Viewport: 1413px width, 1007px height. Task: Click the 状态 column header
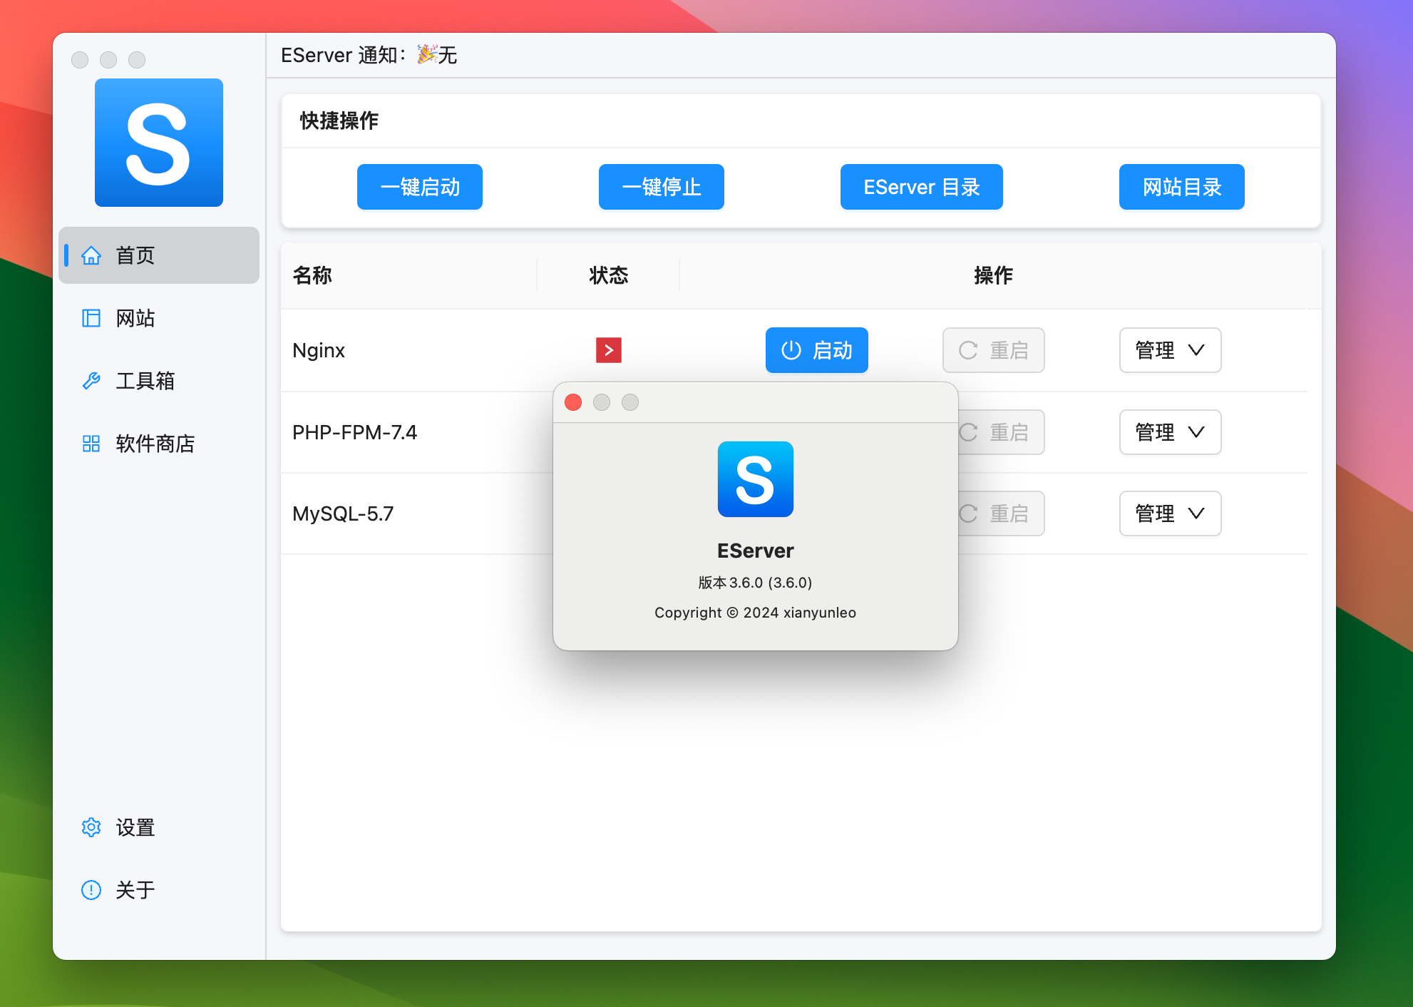tap(608, 275)
